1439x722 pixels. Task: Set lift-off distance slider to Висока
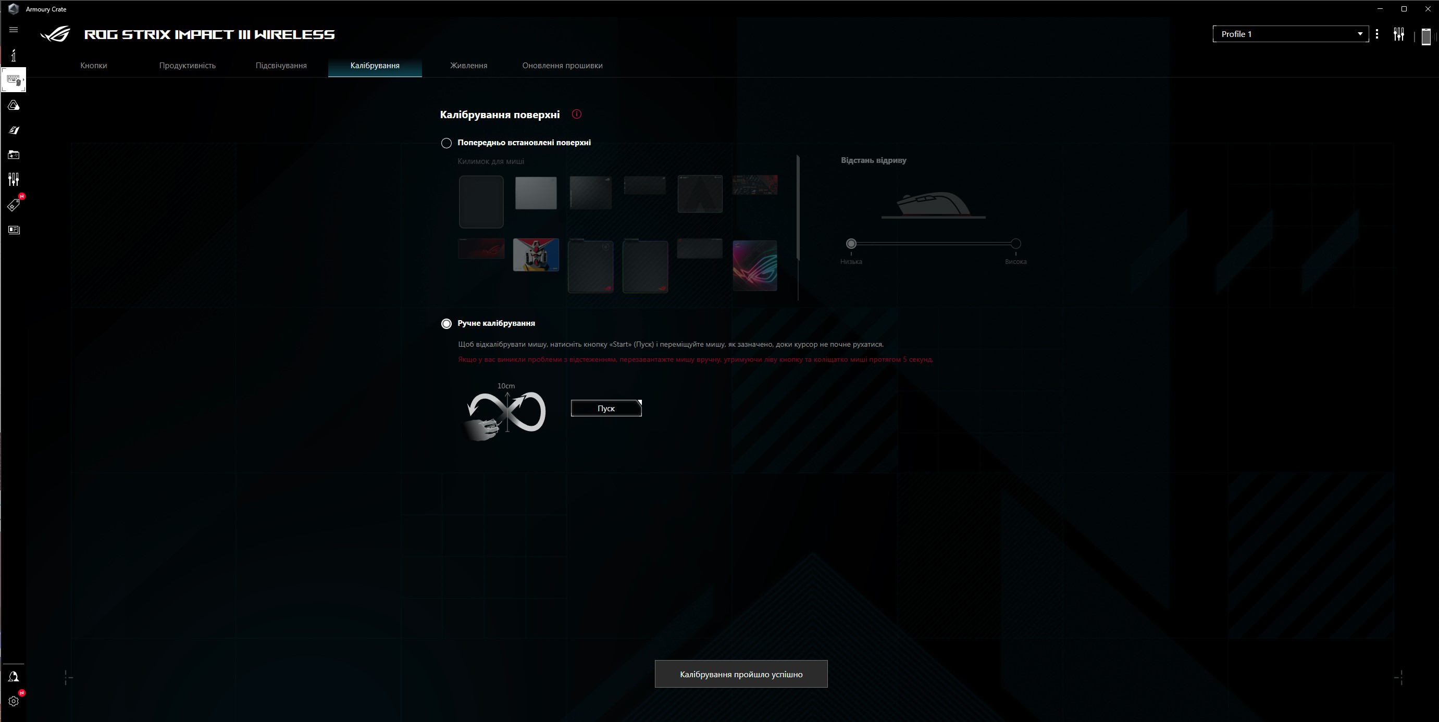click(x=1015, y=244)
